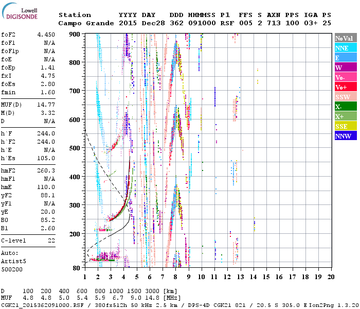Click the Artist5 auto-scaling label
360x309 pixels.
point(13,262)
